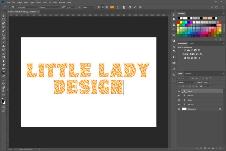Click the Swatches panel scrollbar
This screenshot has width=226, height=151.
pos(224,28)
